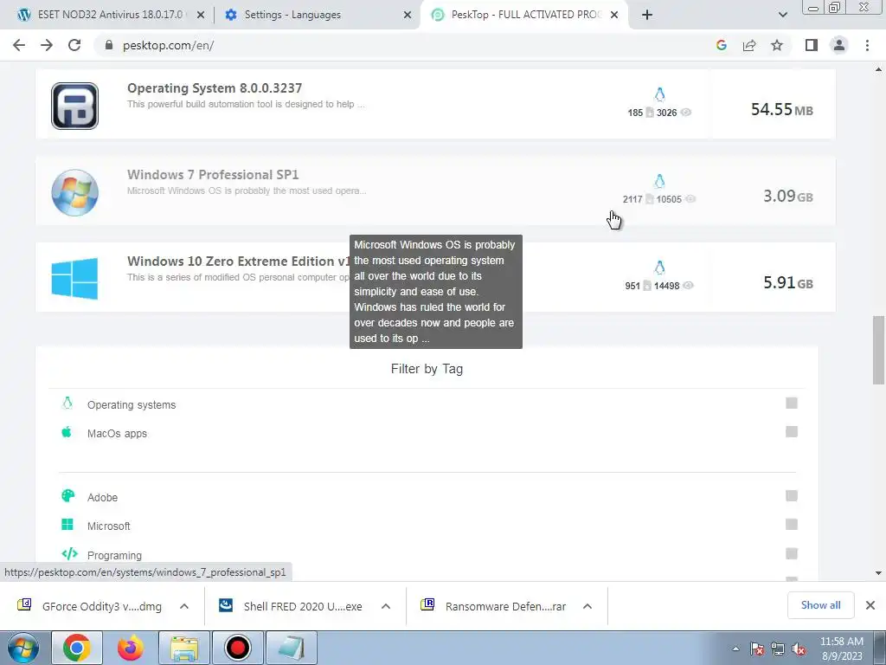The height and width of the screenshot is (665, 886).
Task: Reload the pesktop.com page
Action: click(74, 45)
